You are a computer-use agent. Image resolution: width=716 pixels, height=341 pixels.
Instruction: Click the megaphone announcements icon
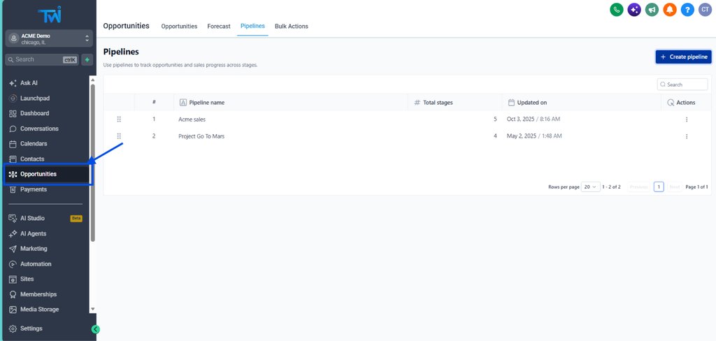[x=652, y=10]
